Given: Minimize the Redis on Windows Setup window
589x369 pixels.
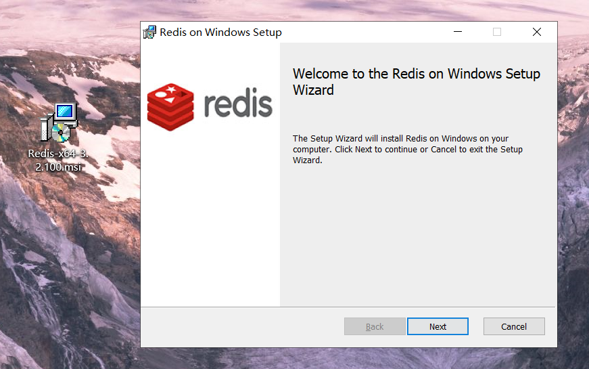Looking at the screenshot, I should pyautogui.click(x=458, y=32).
